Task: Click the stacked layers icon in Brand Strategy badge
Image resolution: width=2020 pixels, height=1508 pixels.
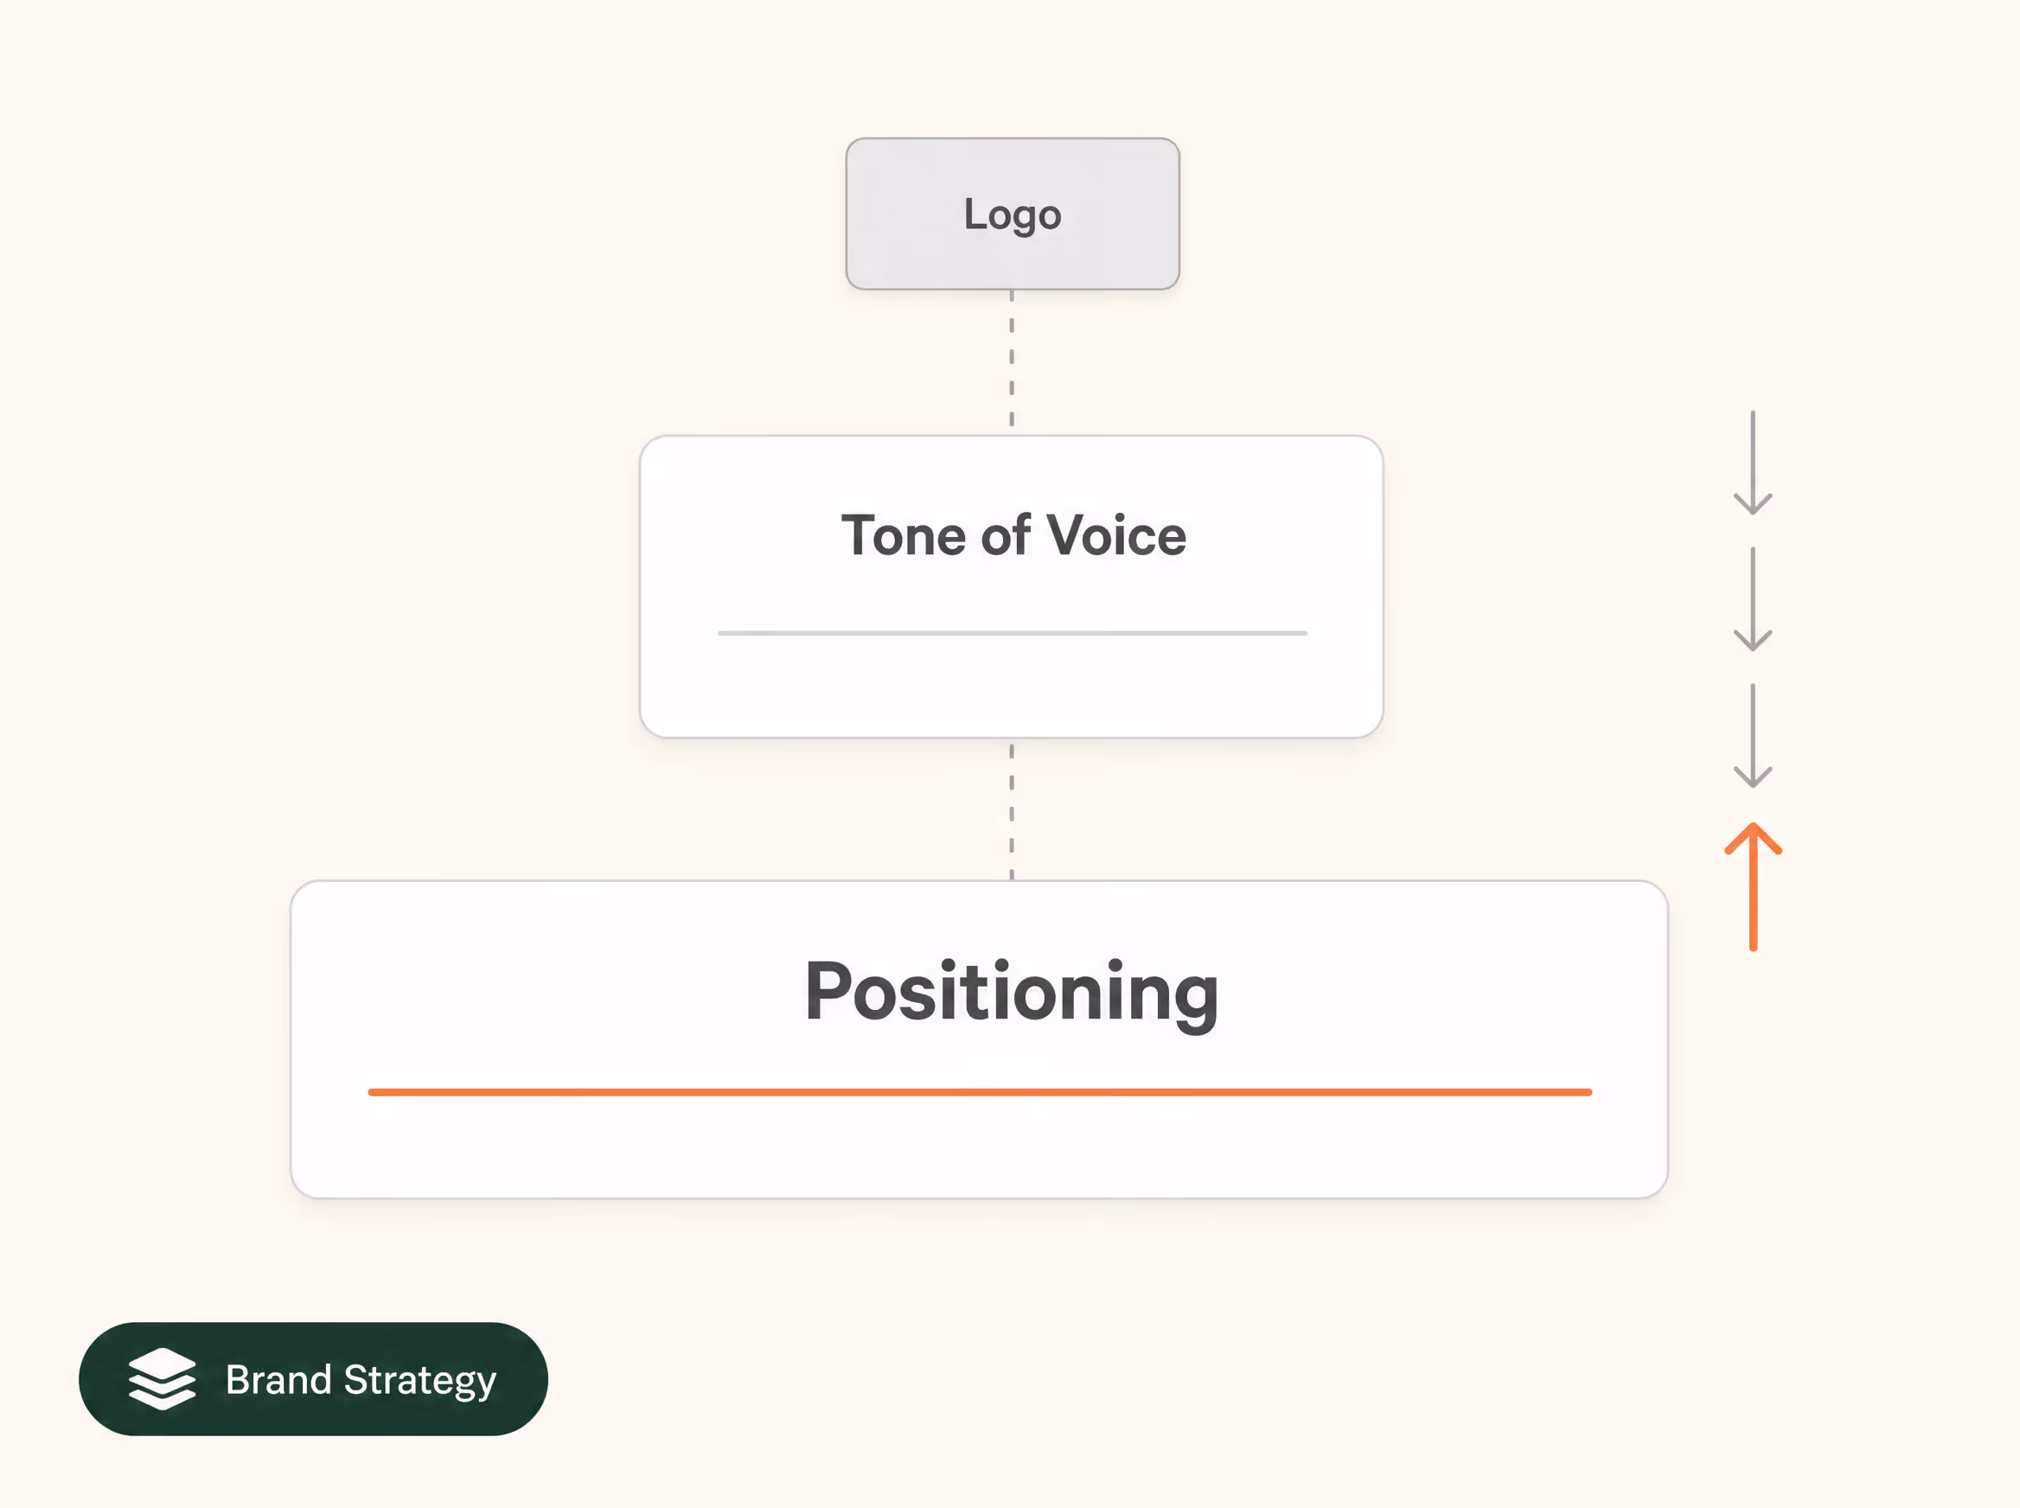Action: point(162,1379)
